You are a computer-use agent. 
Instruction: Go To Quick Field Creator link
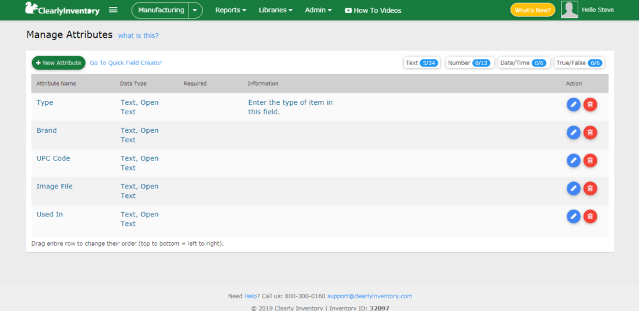(x=125, y=63)
